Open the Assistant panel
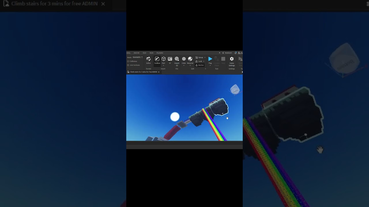 point(227,53)
